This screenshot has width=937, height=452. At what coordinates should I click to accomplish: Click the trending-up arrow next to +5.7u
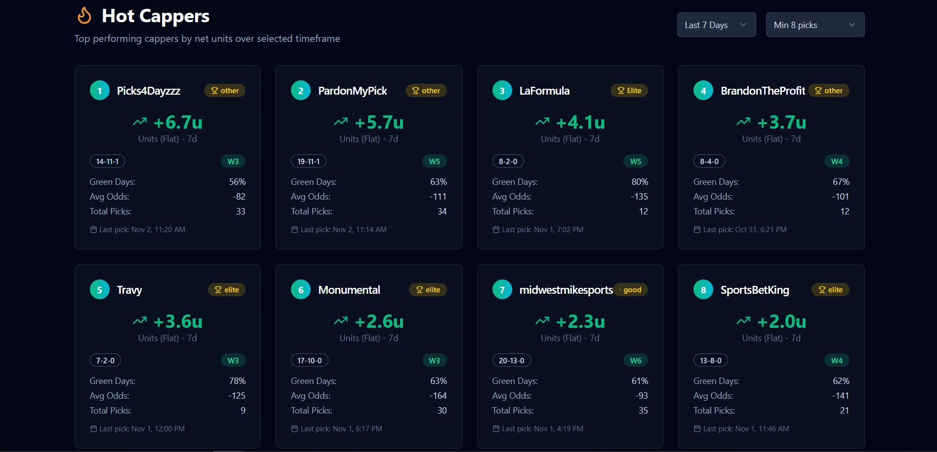pos(341,121)
